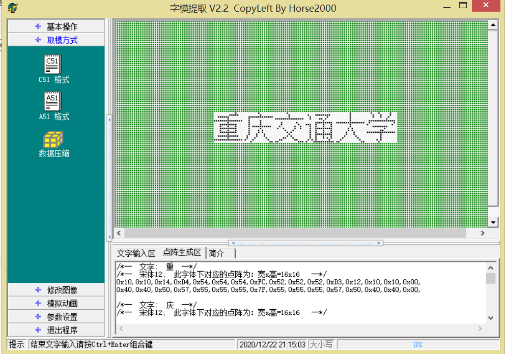Click the 0% progress bar
The width and height of the screenshot is (505, 354).
pyautogui.click(x=417, y=344)
